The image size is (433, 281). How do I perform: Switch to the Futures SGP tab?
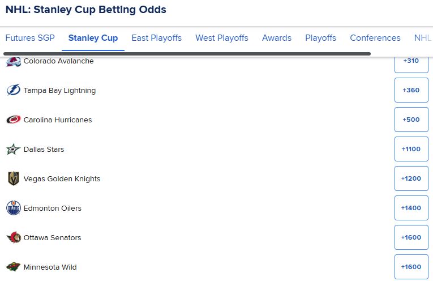(29, 38)
